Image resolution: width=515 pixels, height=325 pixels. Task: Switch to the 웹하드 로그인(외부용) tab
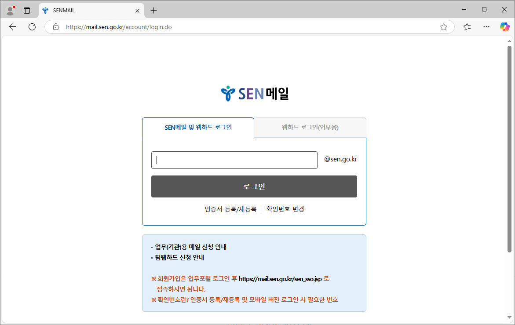[310, 128]
